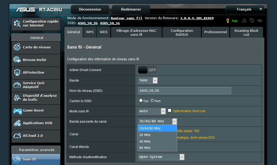This screenshot has height=165, width=277.
Task: Check the Optimisation Xbox Live checkbox
Action: 169,111
